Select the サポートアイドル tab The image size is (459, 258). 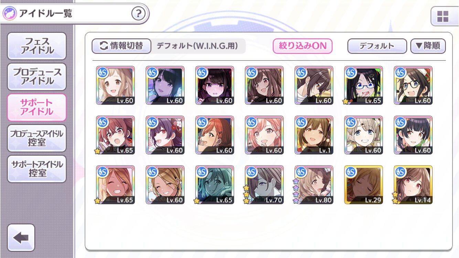click(x=37, y=107)
